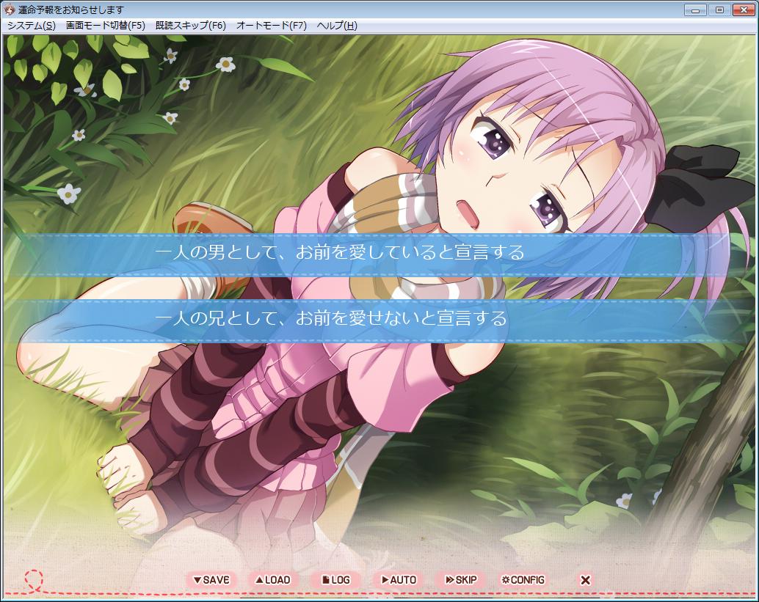
Task: Open the システム(S) menu
Action: (32, 26)
